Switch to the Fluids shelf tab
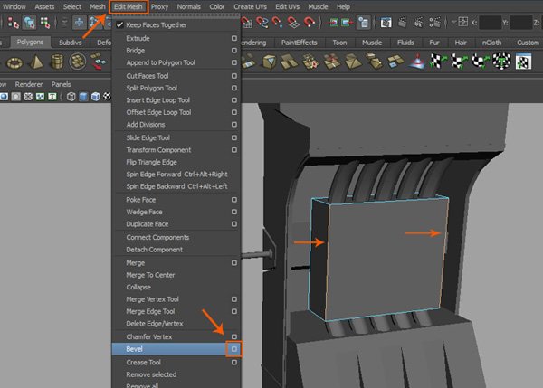 point(405,43)
